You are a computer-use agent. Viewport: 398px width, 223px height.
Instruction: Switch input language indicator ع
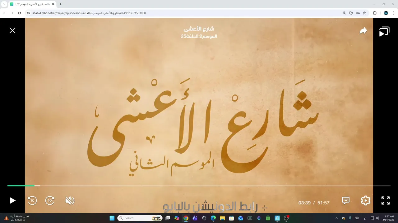tap(365, 218)
